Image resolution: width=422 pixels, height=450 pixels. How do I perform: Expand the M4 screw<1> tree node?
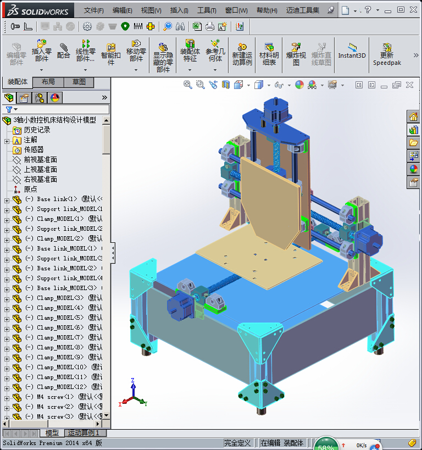[x=7, y=398]
